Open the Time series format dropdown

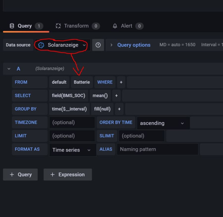pos(72,150)
